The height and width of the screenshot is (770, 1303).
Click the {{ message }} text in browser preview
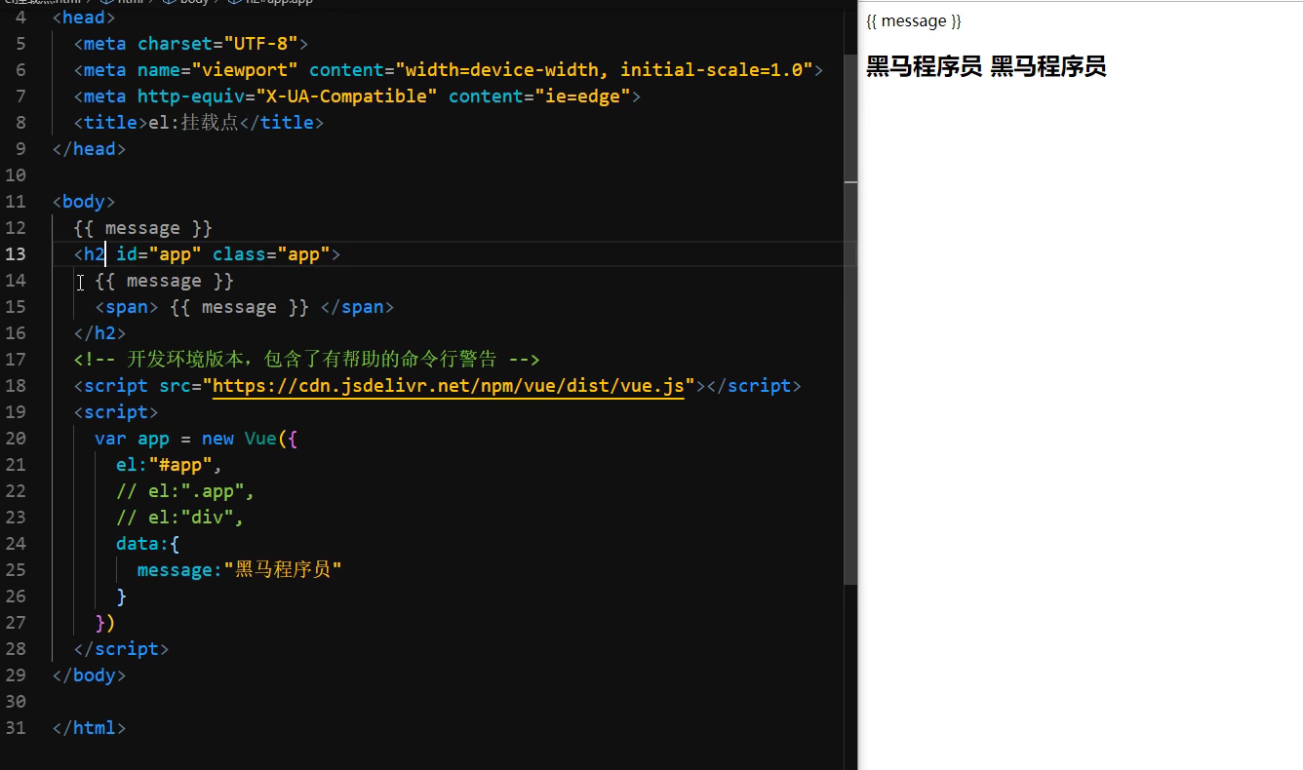pos(914,21)
